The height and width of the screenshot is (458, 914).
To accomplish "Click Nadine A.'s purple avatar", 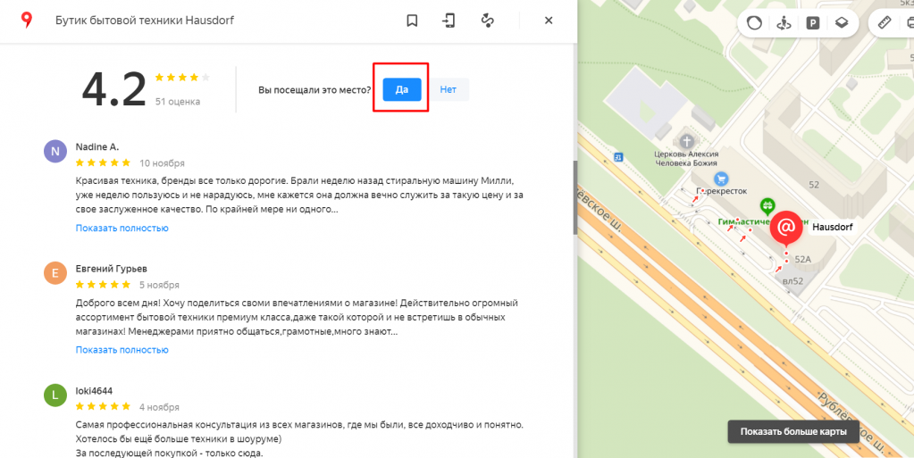I will tap(55, 152).
